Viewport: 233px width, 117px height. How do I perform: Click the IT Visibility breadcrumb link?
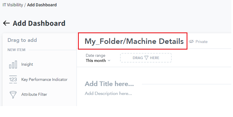click(x=13, y=5)
